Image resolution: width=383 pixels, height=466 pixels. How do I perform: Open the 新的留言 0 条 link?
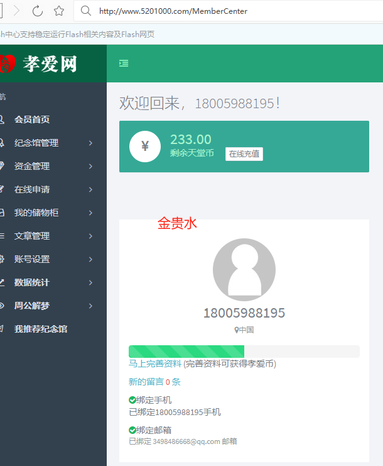click(x=154, y=382)
